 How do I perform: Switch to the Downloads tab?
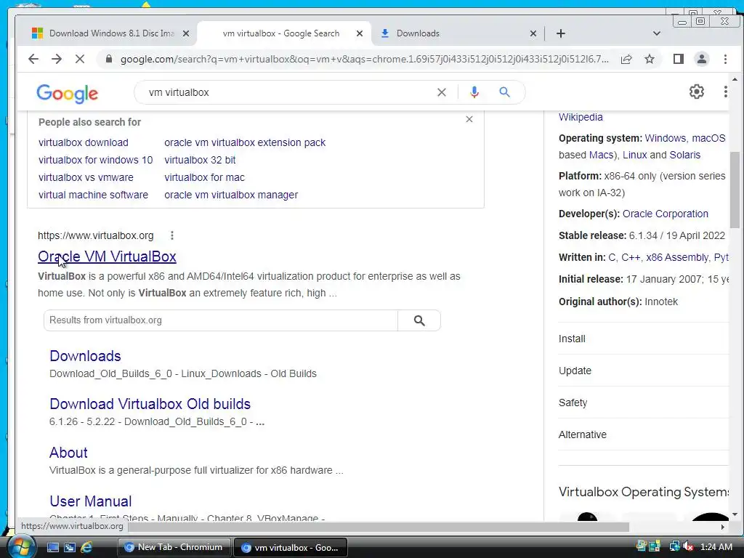click(456, 33)
